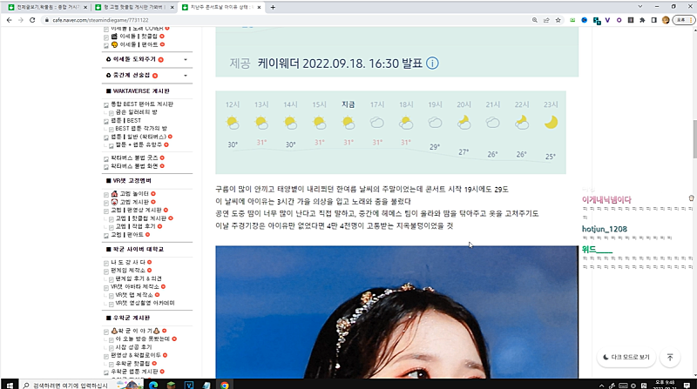Open 왁 굳 이 야 기 board
This screenshot has height=389, width=697.
[x=135, y=331]
